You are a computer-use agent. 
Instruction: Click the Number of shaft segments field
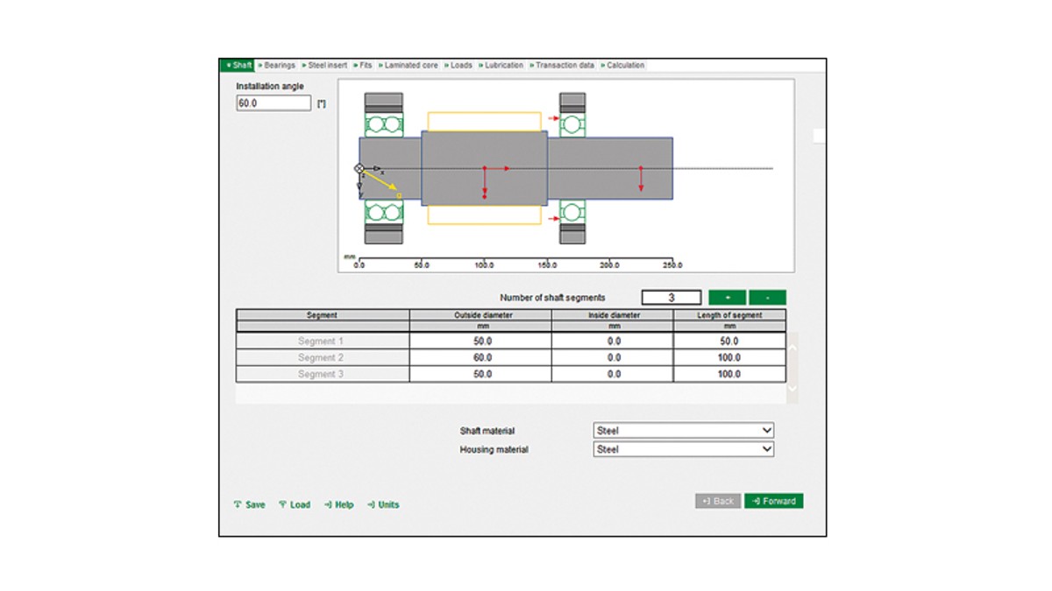pyautogui.click(x=672, y=298)
